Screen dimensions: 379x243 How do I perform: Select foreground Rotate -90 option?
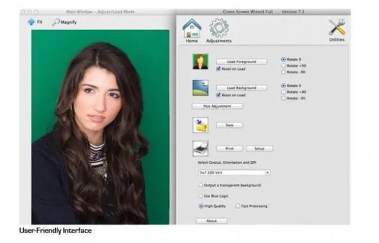coord(283,72)
